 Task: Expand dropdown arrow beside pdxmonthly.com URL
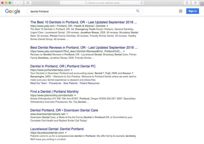75,95
